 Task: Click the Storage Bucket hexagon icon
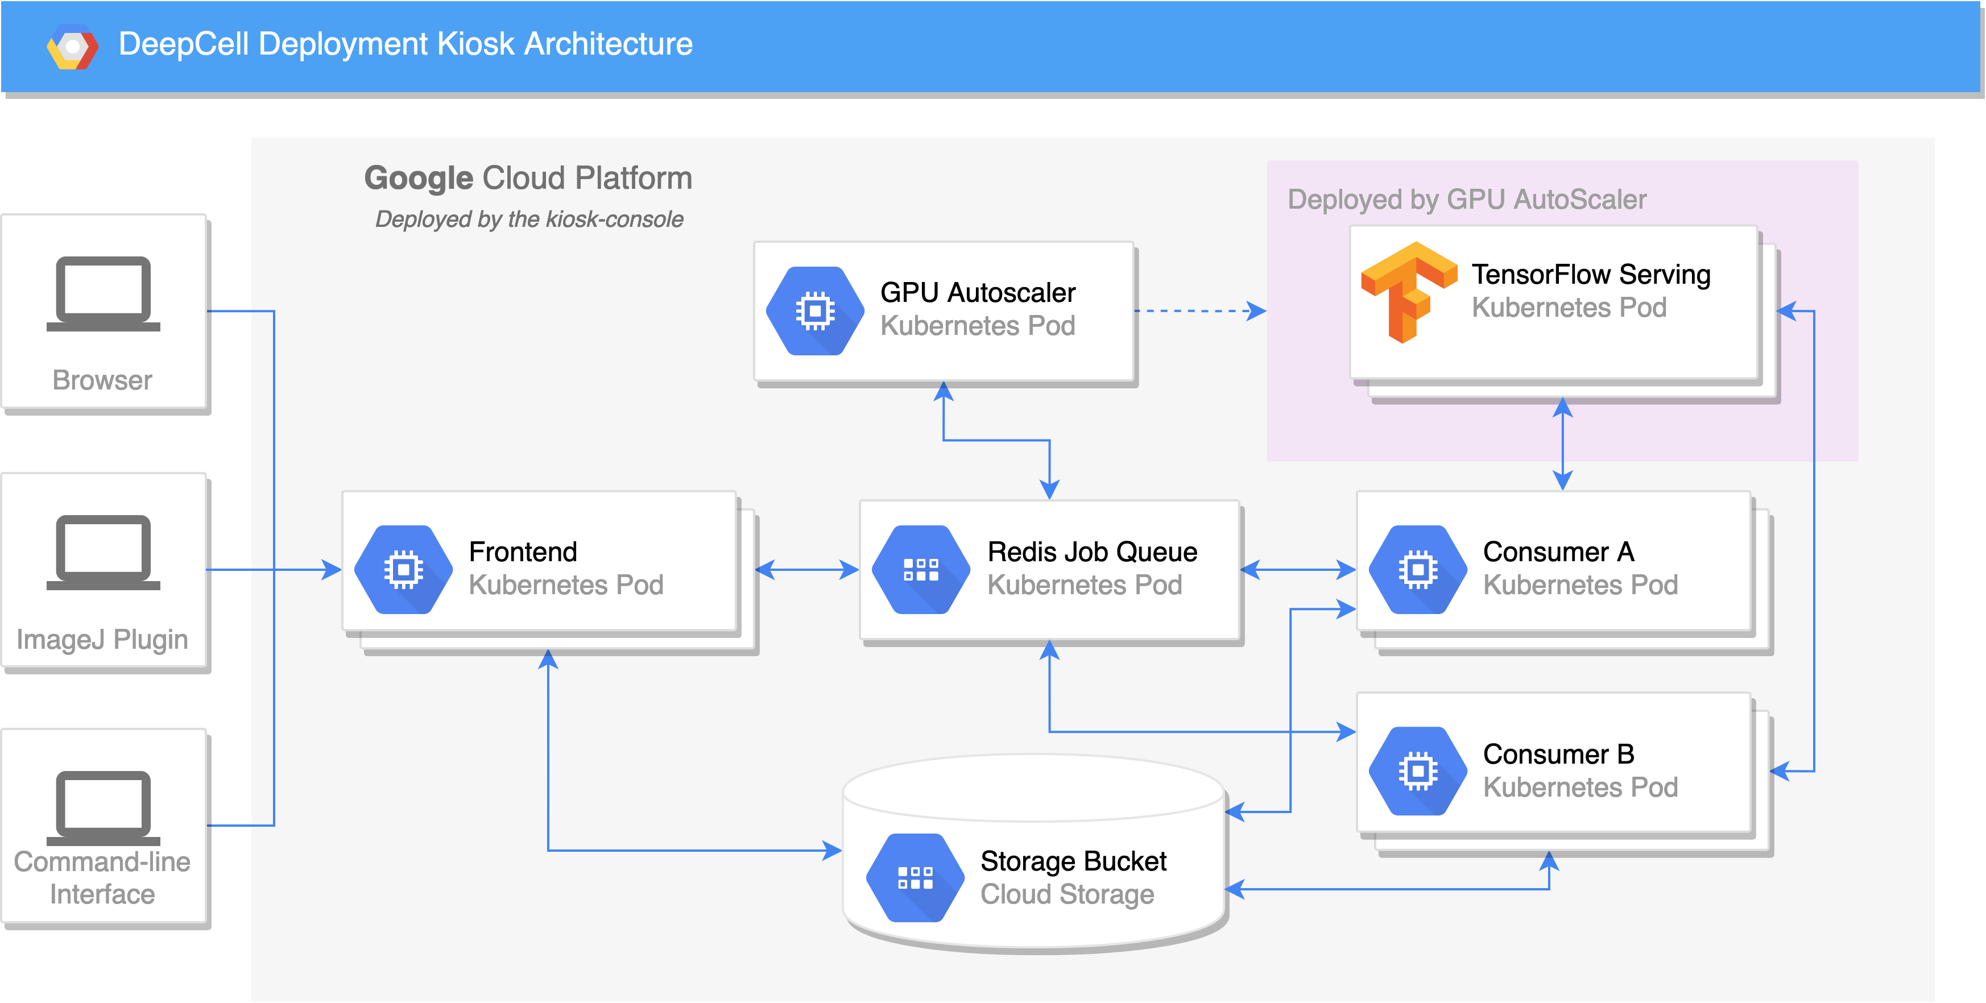(x=915, y=877)
